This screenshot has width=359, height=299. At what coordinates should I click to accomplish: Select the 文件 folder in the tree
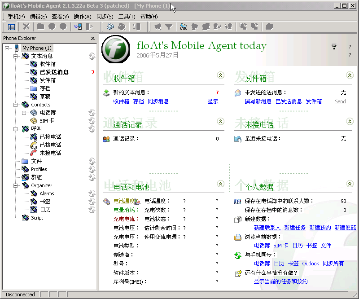[36, 161]
